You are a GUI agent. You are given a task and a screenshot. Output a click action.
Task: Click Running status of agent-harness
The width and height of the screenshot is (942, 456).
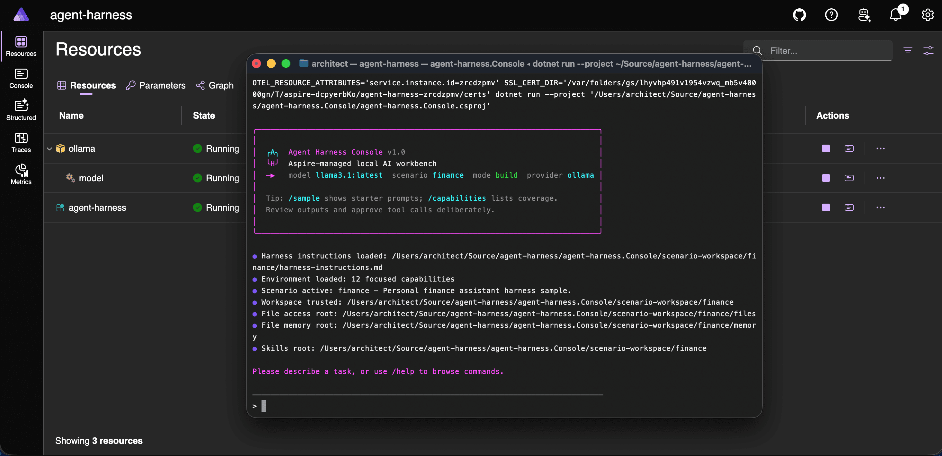[216, 208]
